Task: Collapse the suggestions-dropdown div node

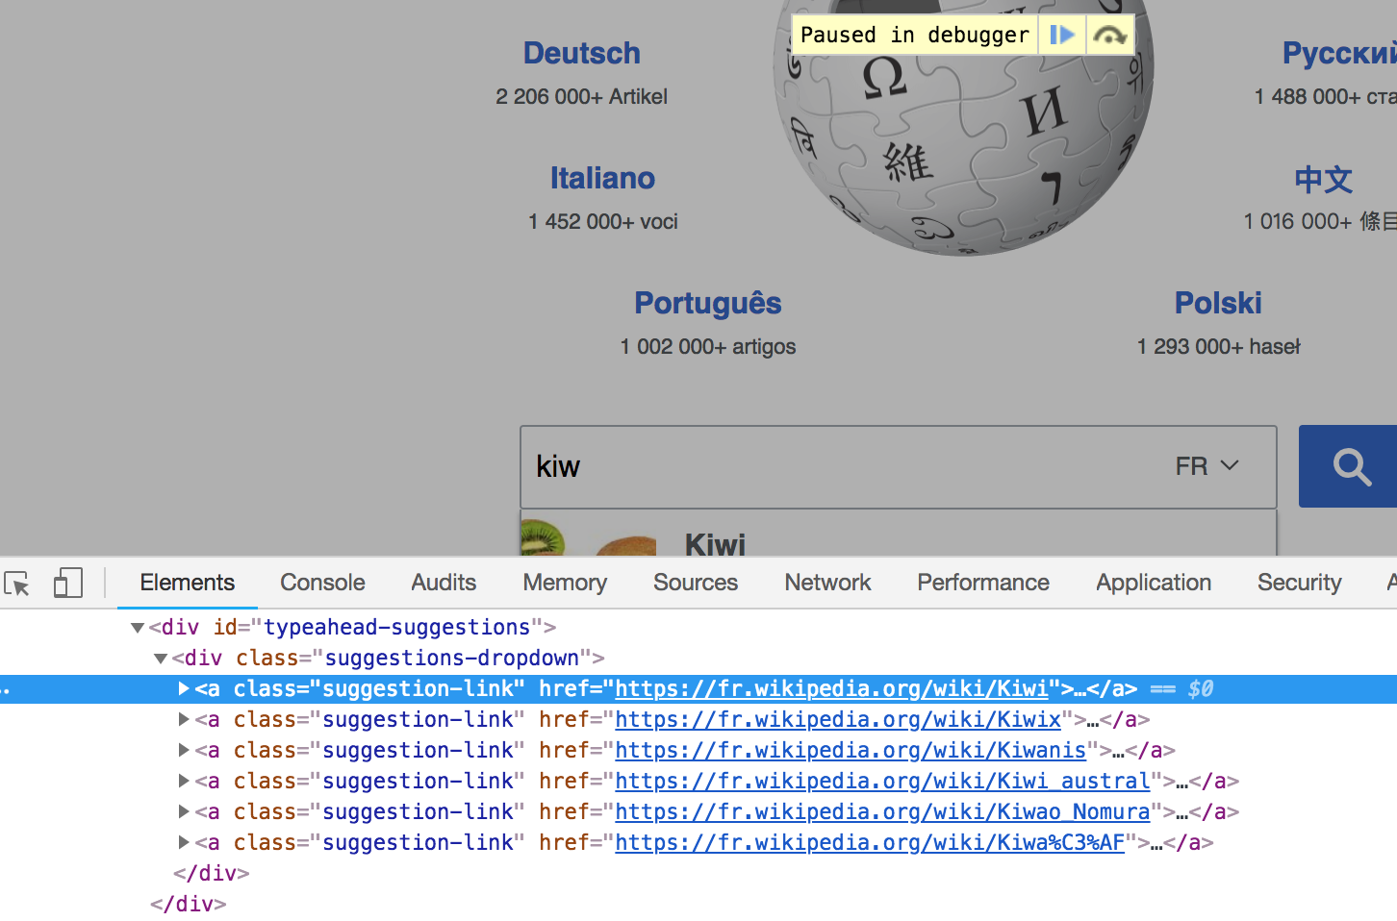Action: pyautogui.click(x=161, y=659)
